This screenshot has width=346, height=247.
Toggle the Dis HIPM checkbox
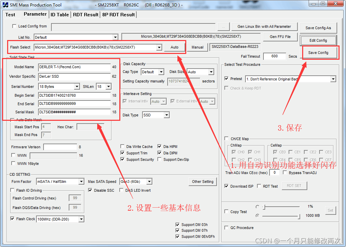pyautogui.click(x=159, y=147)
